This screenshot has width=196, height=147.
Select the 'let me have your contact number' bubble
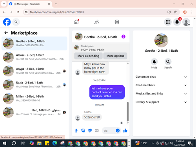(107, 92)
